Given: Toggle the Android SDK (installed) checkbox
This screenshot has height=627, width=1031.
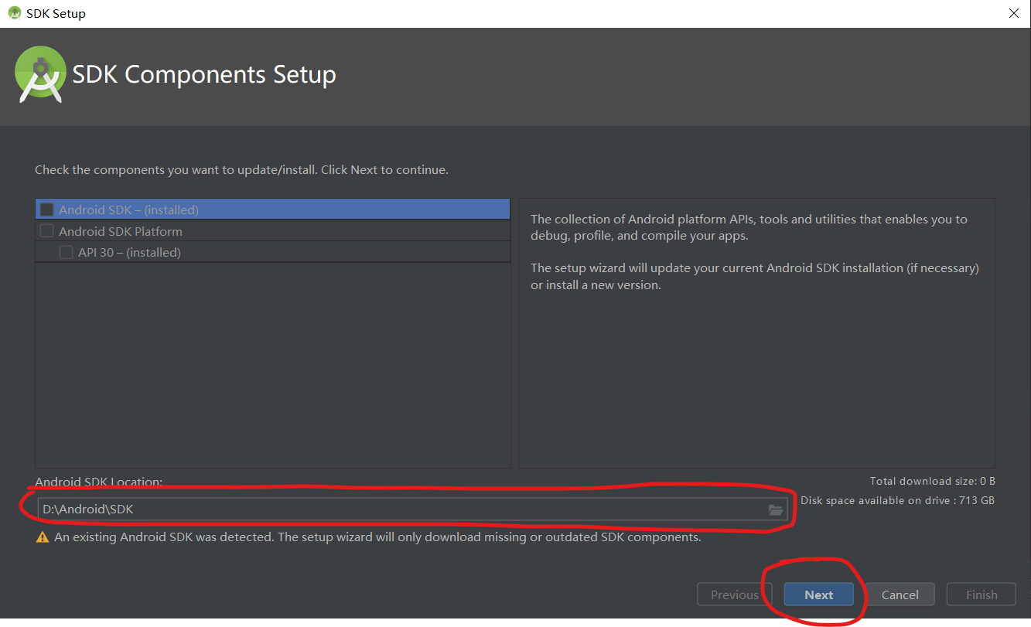Looking at the screenshot, I should point(47,210).
